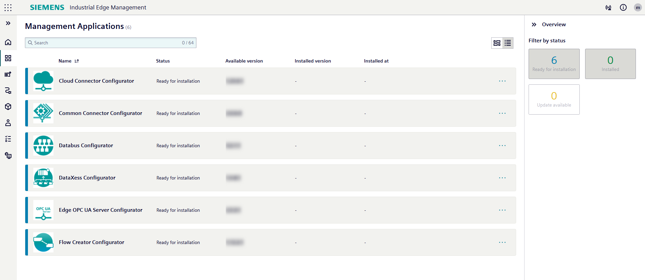Click the Siemens logo
The width and height of the screenshot is (645, 280).
pos(47,7)
